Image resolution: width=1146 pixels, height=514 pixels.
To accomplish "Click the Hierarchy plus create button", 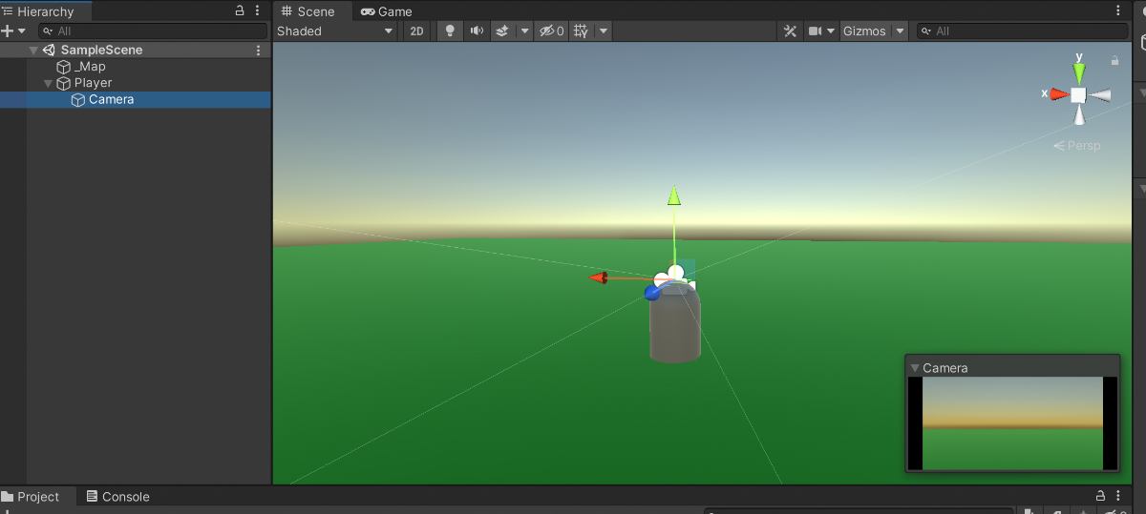I will click(x=7, y=31).
